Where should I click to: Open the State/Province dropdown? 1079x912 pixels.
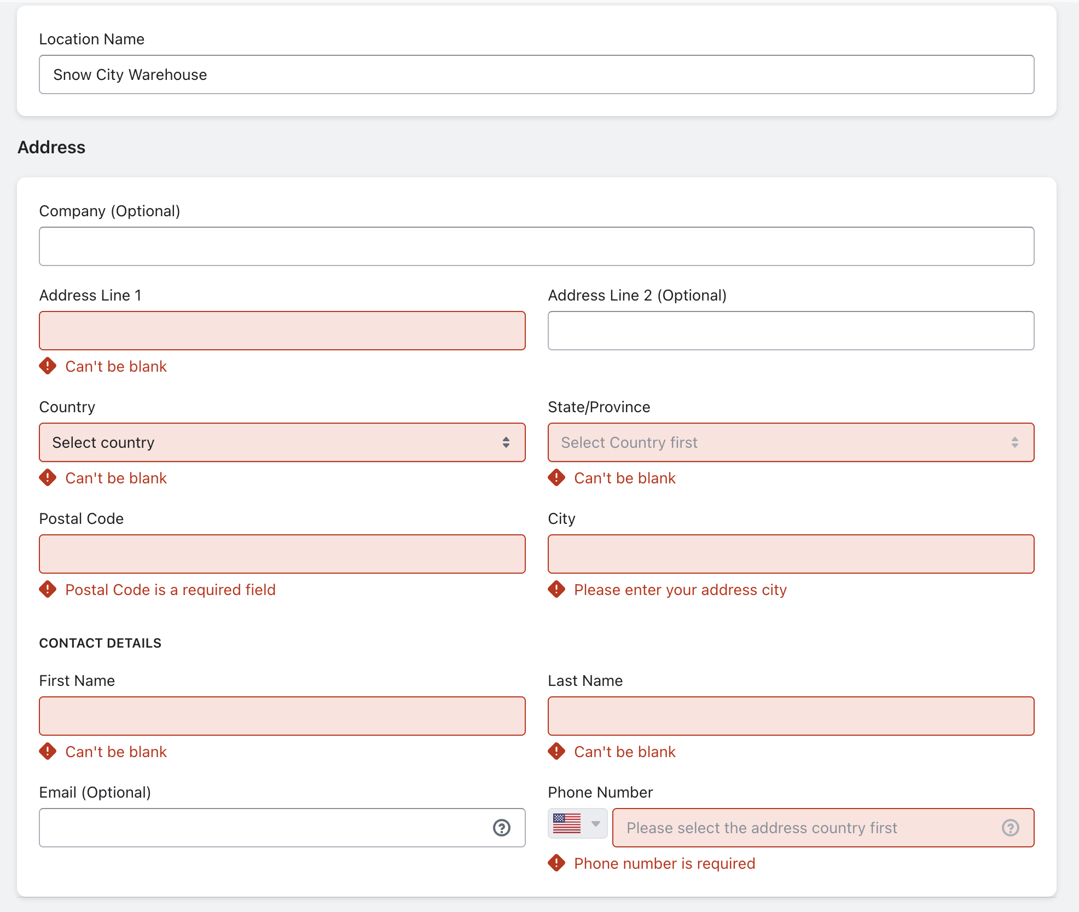(x=791, y=442)
